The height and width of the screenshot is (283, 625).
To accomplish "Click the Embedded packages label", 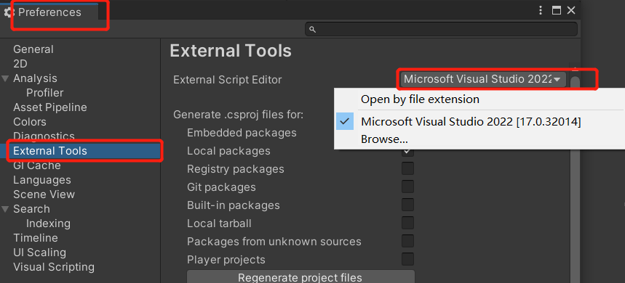I will coord(242,133).
